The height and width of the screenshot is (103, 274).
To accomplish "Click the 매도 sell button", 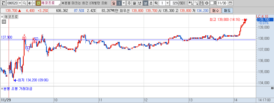I will pos(227,11).
